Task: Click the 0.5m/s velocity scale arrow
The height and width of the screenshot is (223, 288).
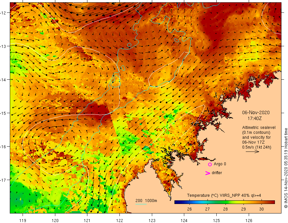Action: pyautogui.click(x=252, y=152)
